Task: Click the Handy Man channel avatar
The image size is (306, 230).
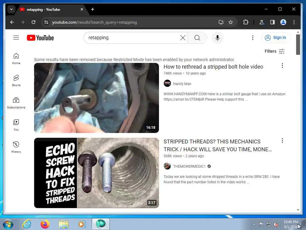Action: (167, 84)
